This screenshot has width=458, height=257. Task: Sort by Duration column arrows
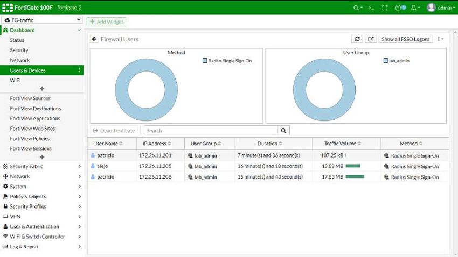280,144
